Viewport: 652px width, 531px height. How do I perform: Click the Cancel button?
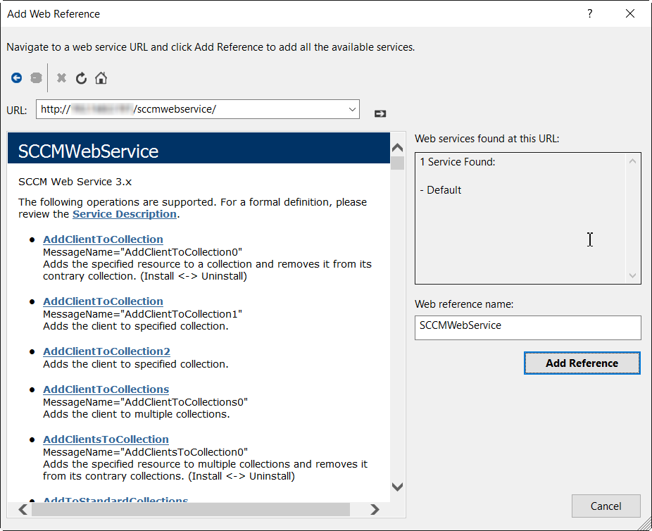[x=606, y=506]
